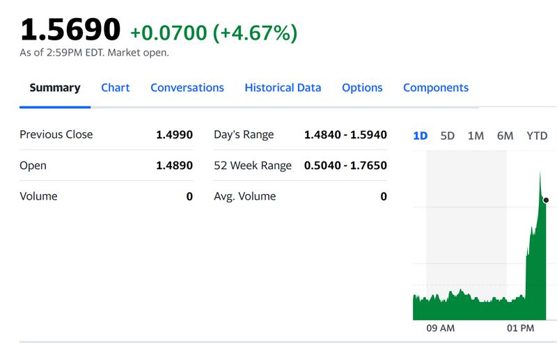Open the Historical Data tab
Screen dimensions: 557x343
click(283, 88)
